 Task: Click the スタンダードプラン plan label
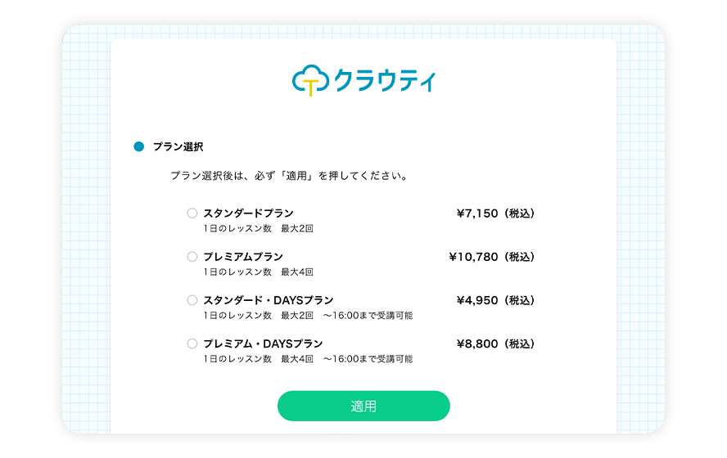tap(248, 213)
